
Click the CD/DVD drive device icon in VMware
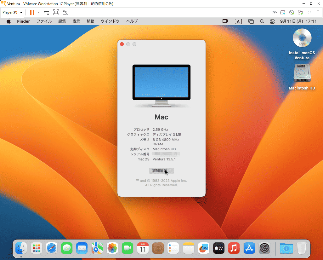tap(292, 12)
